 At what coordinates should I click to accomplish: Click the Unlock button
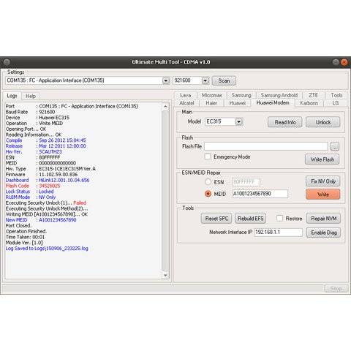coord(323,122)
